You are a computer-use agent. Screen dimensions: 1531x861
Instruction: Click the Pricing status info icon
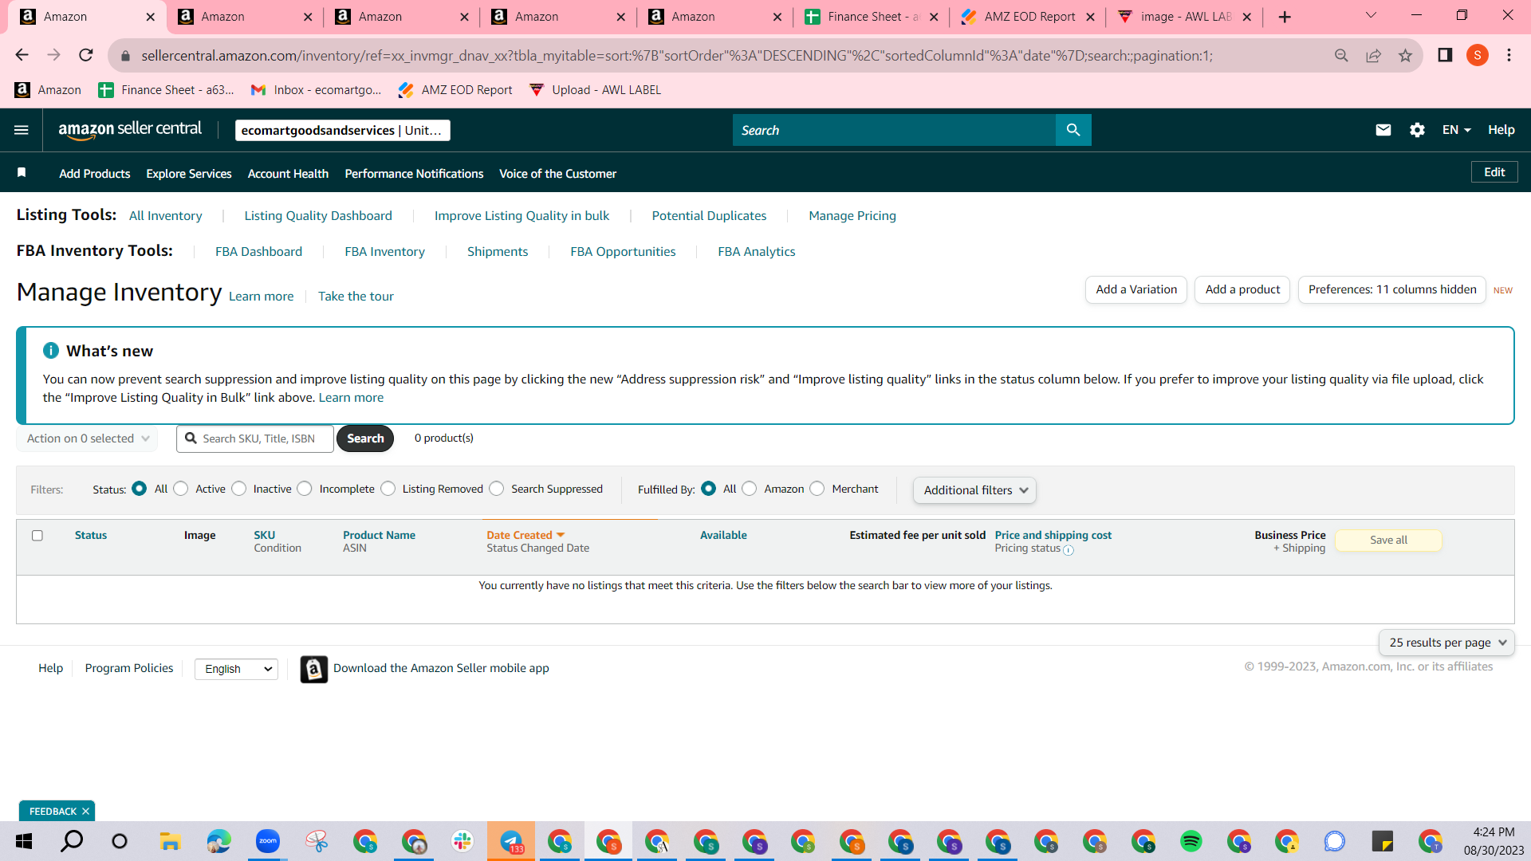(1069, 550)
